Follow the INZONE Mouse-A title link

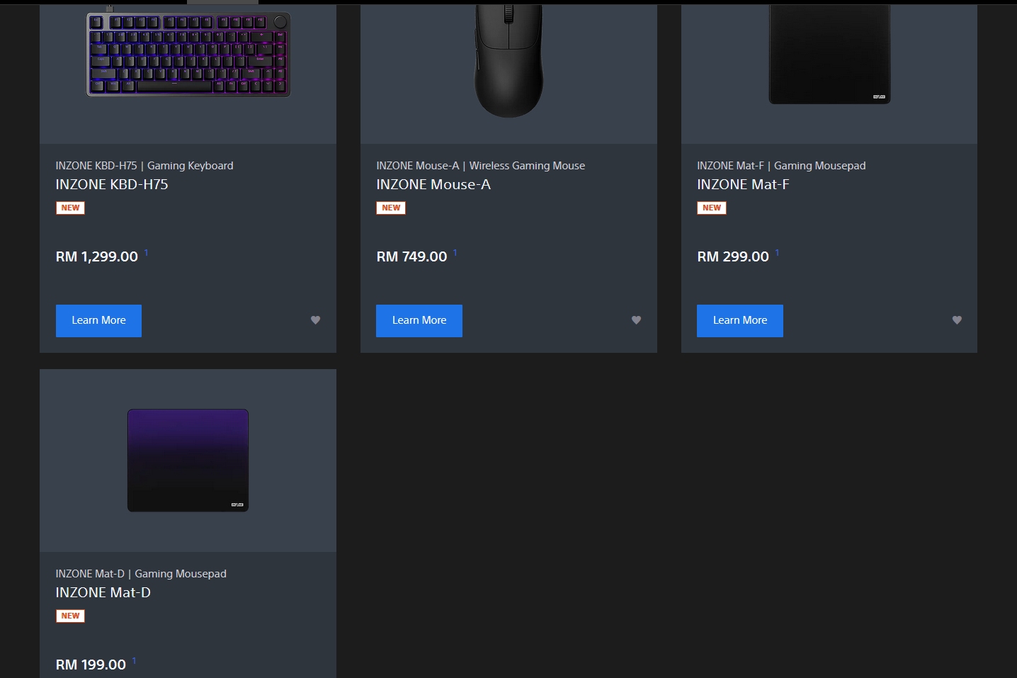tap(433, 184)
